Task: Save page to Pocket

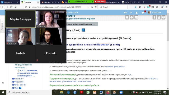Action: tap(92, 7)
